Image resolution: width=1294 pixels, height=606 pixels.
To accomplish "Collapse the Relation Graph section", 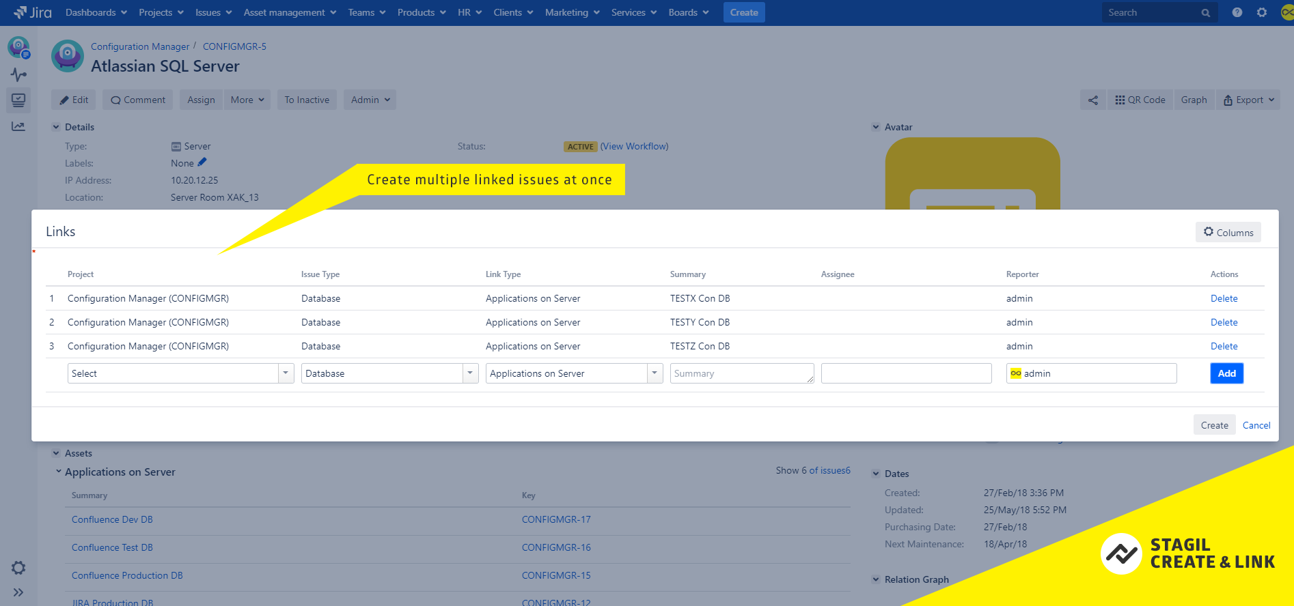I will [876, 579].
